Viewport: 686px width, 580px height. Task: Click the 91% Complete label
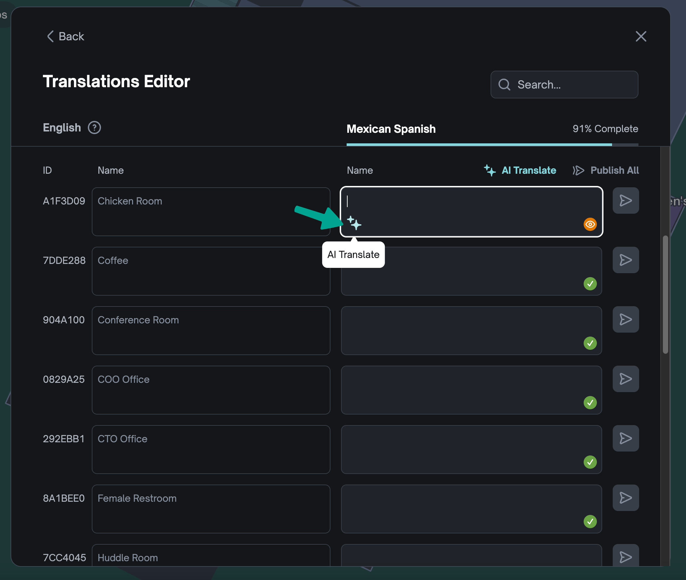[x=605, y=129]
